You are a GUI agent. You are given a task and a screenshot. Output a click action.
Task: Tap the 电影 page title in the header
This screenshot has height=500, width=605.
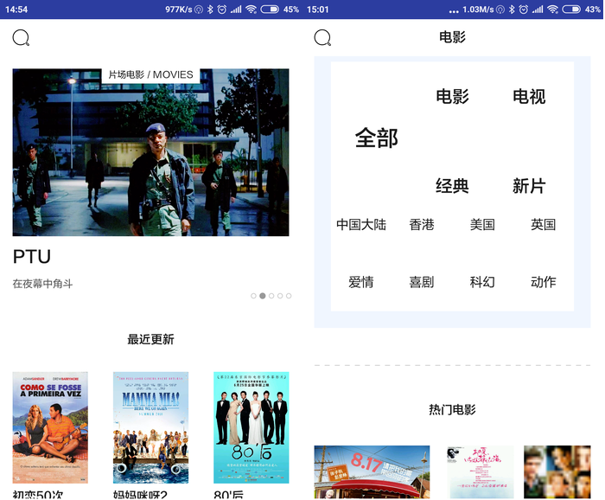click(x=452, y=37)
